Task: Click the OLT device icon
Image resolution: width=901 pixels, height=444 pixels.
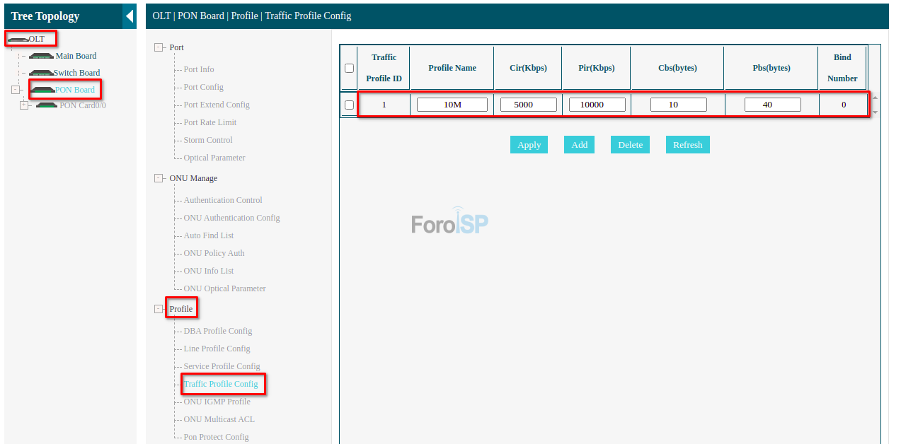Action: (x=18, y=39)
